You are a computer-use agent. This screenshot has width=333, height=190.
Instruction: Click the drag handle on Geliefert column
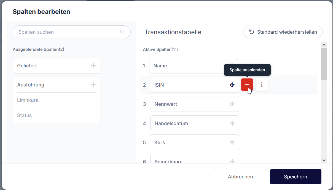(93, 66)
